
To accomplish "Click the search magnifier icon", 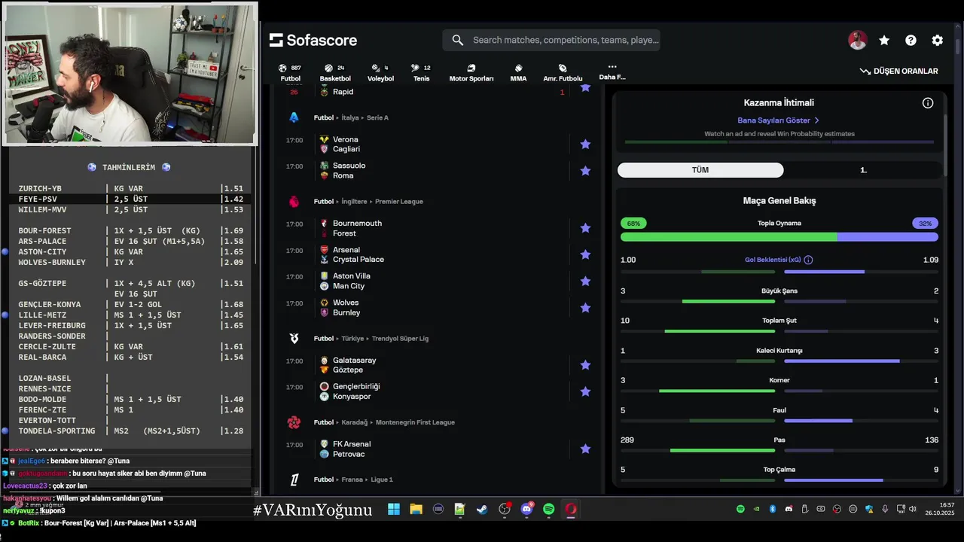I will point(457,41).
